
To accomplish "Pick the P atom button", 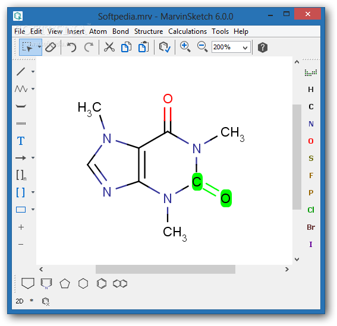I will 311,192.
